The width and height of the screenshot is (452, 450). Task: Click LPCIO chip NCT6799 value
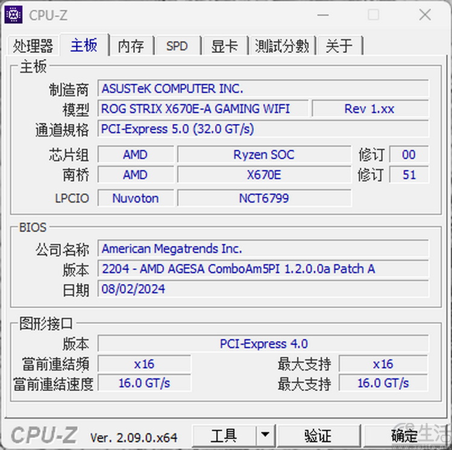(x=264, y=198)
